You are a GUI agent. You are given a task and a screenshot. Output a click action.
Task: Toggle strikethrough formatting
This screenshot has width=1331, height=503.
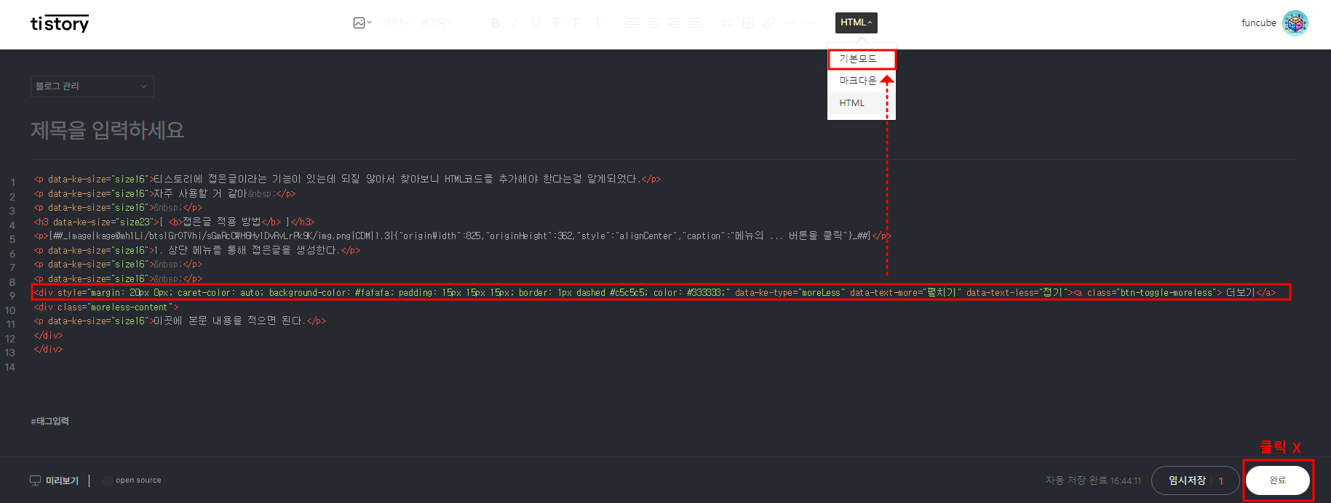click(x=556, y=23)
